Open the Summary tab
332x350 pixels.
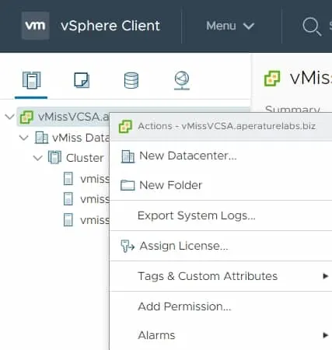(292, 108)
